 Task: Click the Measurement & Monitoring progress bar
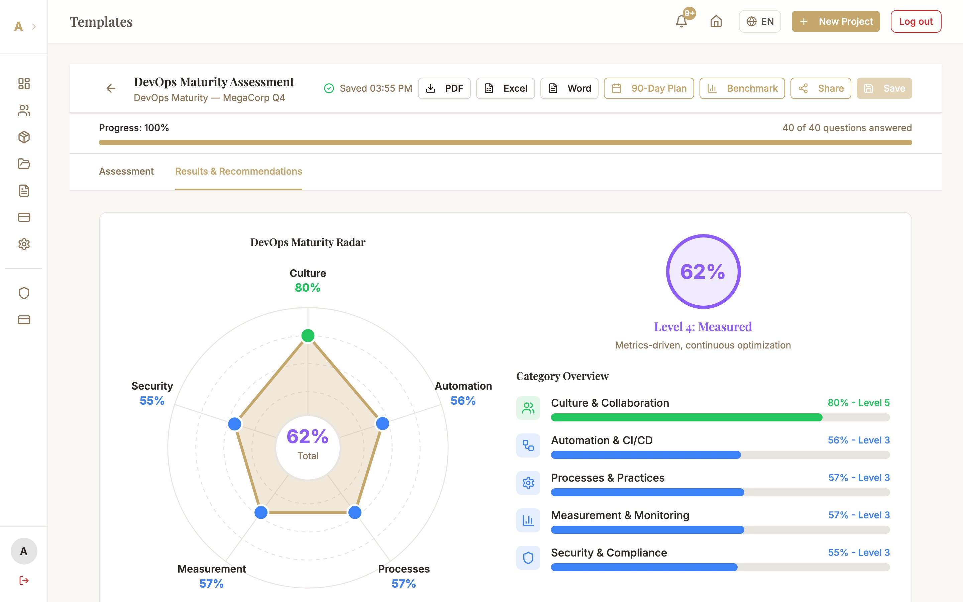tap(720, 530)
